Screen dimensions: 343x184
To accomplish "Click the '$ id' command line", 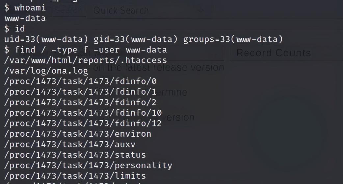I will coord(14,29).
